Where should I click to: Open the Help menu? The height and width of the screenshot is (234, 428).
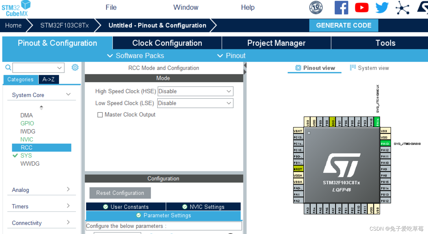[248, 7]
